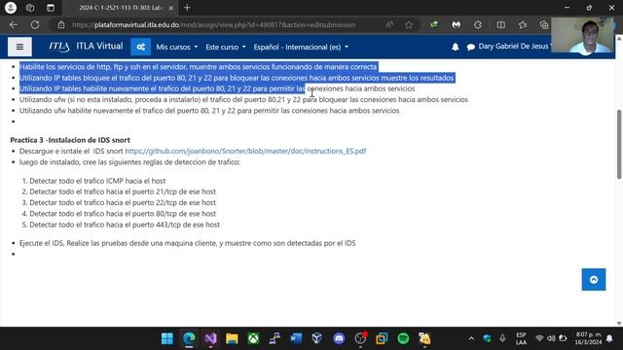Open the notifications bell
This screenshot has height=350, width=623.
point(456,47)
